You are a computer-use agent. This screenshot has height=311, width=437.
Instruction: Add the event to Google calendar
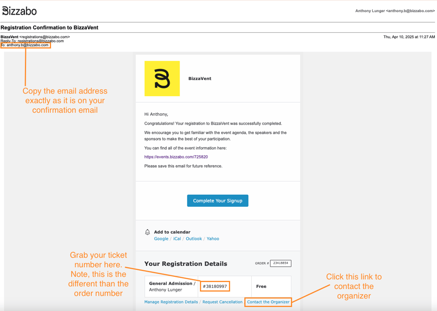click(161, 239)
